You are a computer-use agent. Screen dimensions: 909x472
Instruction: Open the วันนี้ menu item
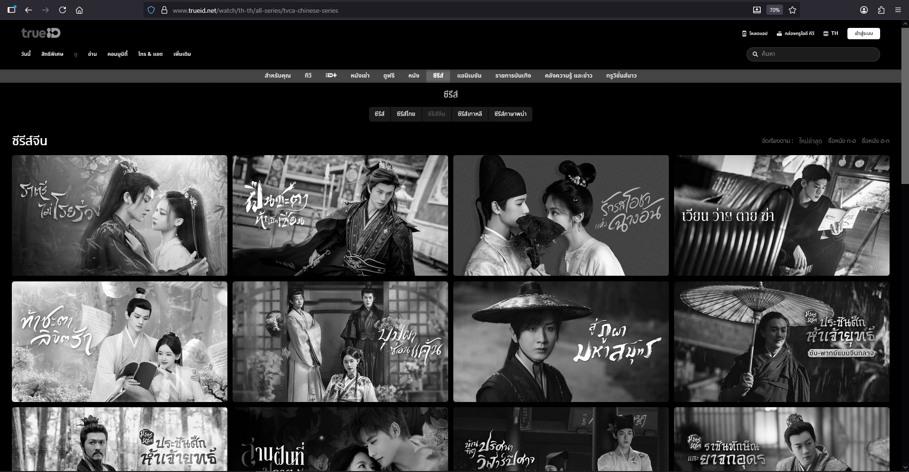(x=26, y=54)
